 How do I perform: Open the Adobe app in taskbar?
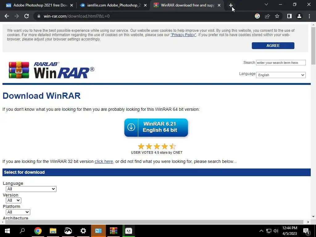[x=129, y=231]
